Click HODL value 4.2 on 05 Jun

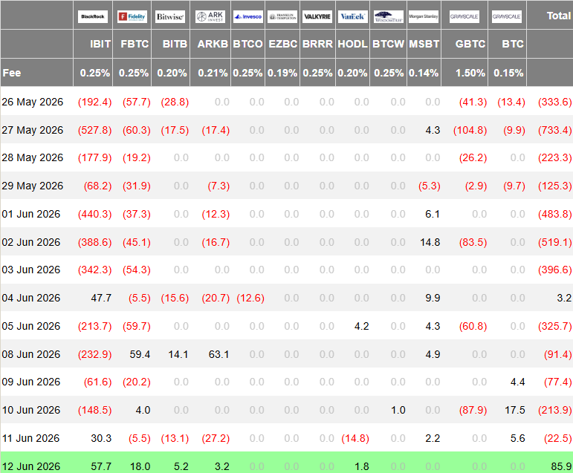362,326
